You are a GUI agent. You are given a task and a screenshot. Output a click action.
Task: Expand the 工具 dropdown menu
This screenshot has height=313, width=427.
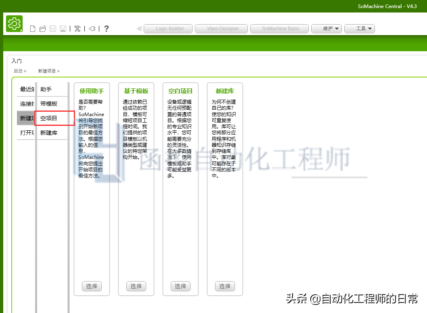pyautogui.click(x=360, y=29)
